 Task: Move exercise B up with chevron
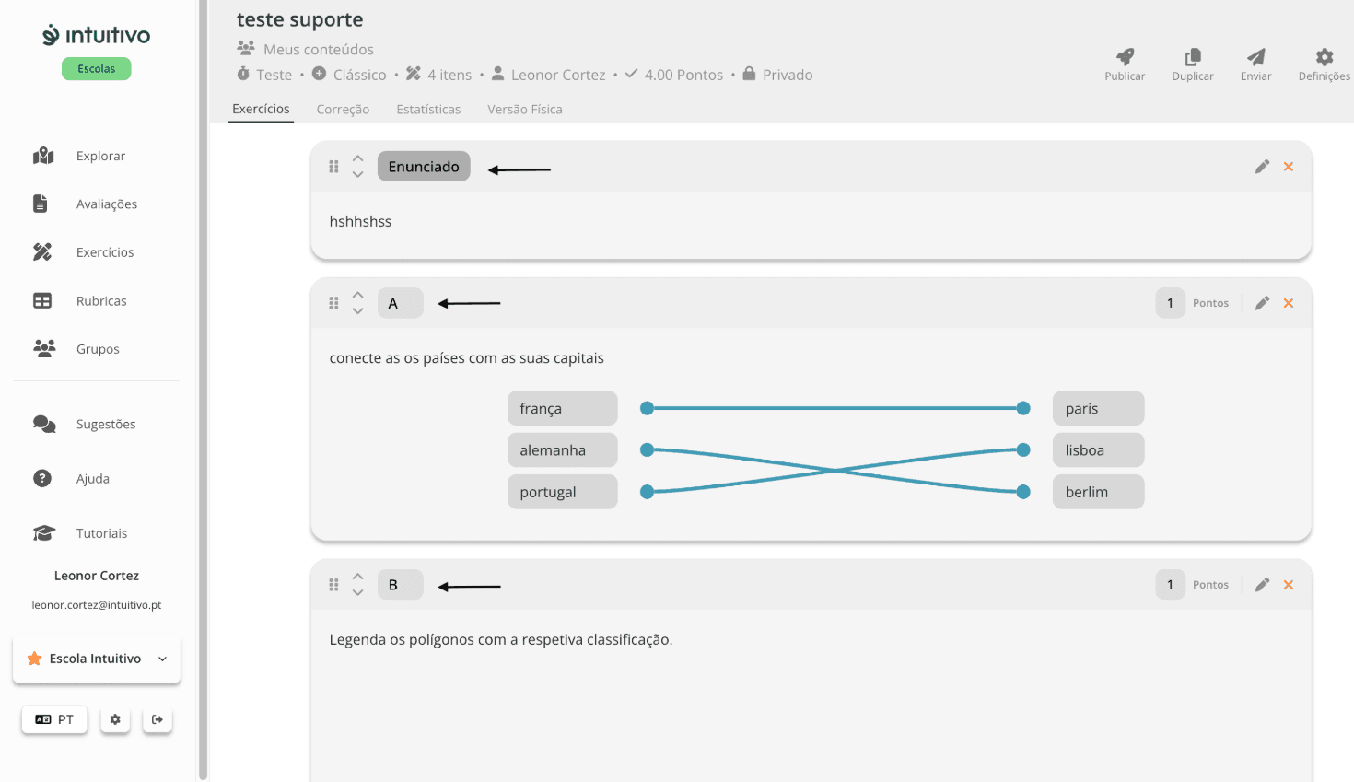coord(358,577)
